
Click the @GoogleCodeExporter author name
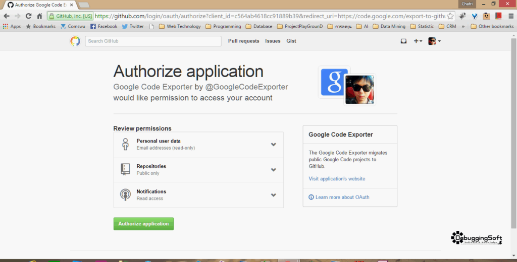pos(246,87)
